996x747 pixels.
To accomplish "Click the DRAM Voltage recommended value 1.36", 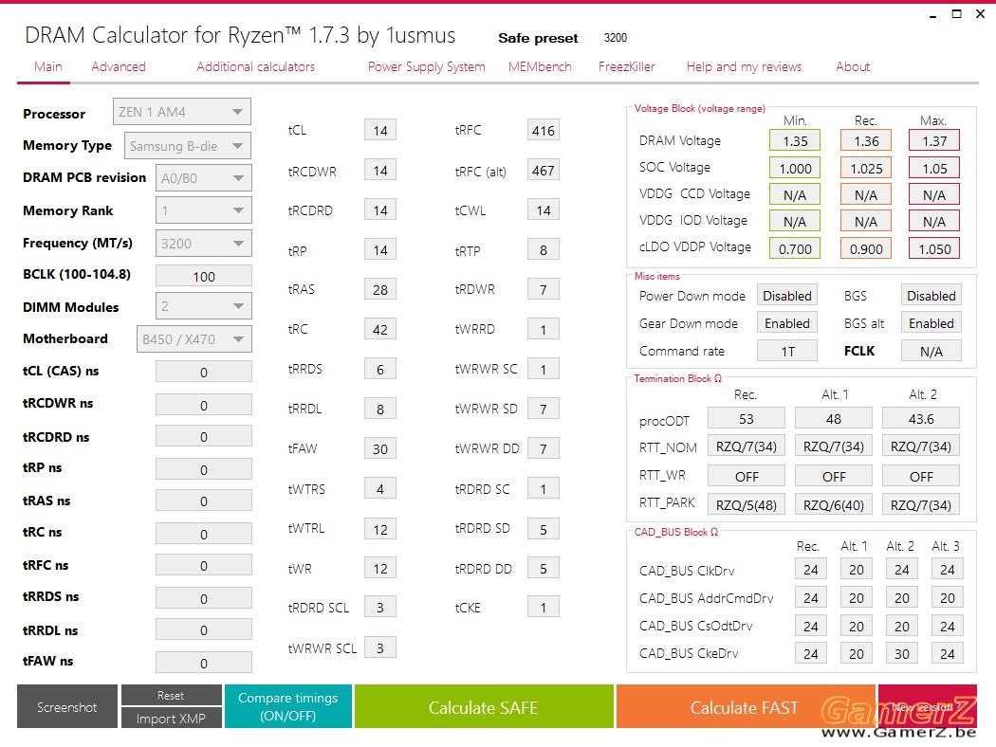I will pos(866,141).
